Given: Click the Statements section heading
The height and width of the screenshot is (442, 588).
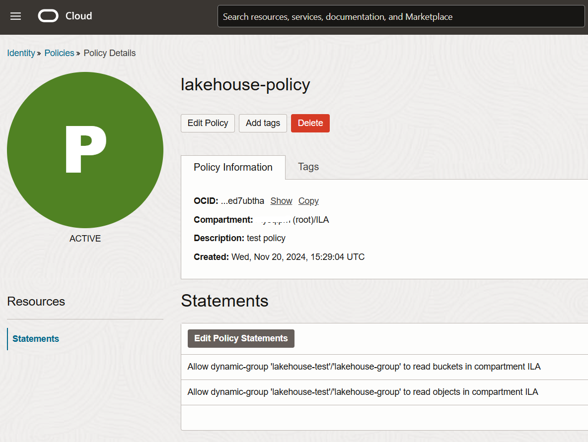Looking at the screenshot, I should click(x=224, y=301).
